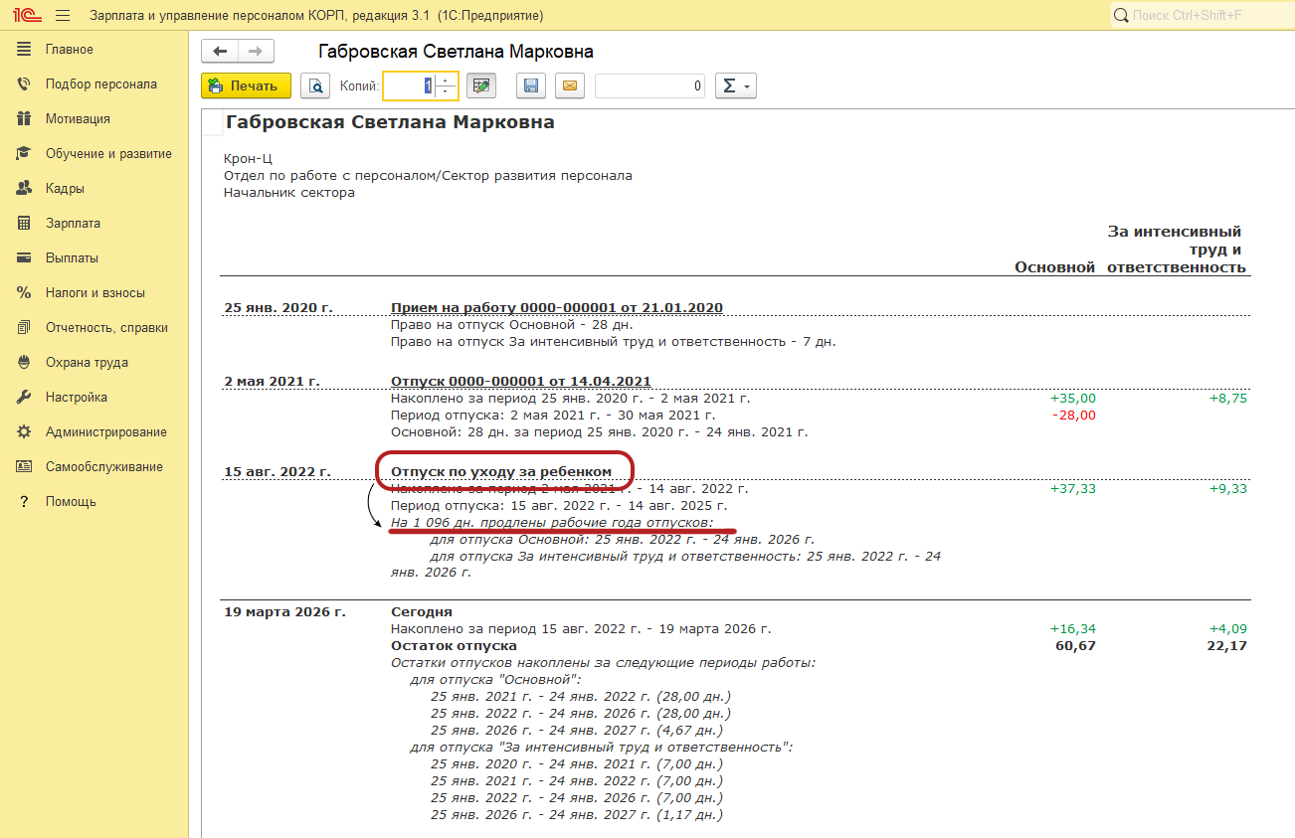Decrease copies count with down arrow
Screen dimensions: 1295x838
(x=446, y=92)
